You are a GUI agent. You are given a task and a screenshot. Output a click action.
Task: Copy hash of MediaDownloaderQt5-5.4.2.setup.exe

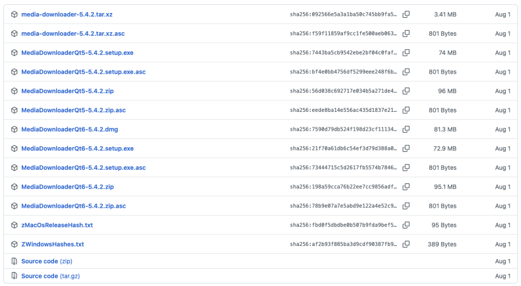pyautogui.click(x=406, y=53)
